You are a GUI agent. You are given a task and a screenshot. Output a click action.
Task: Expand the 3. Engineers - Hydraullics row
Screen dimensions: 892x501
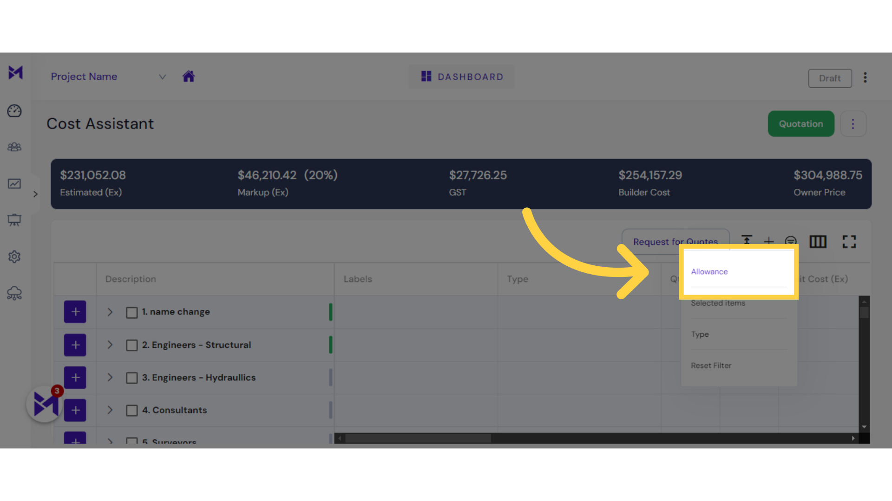[x=110, y=377]
